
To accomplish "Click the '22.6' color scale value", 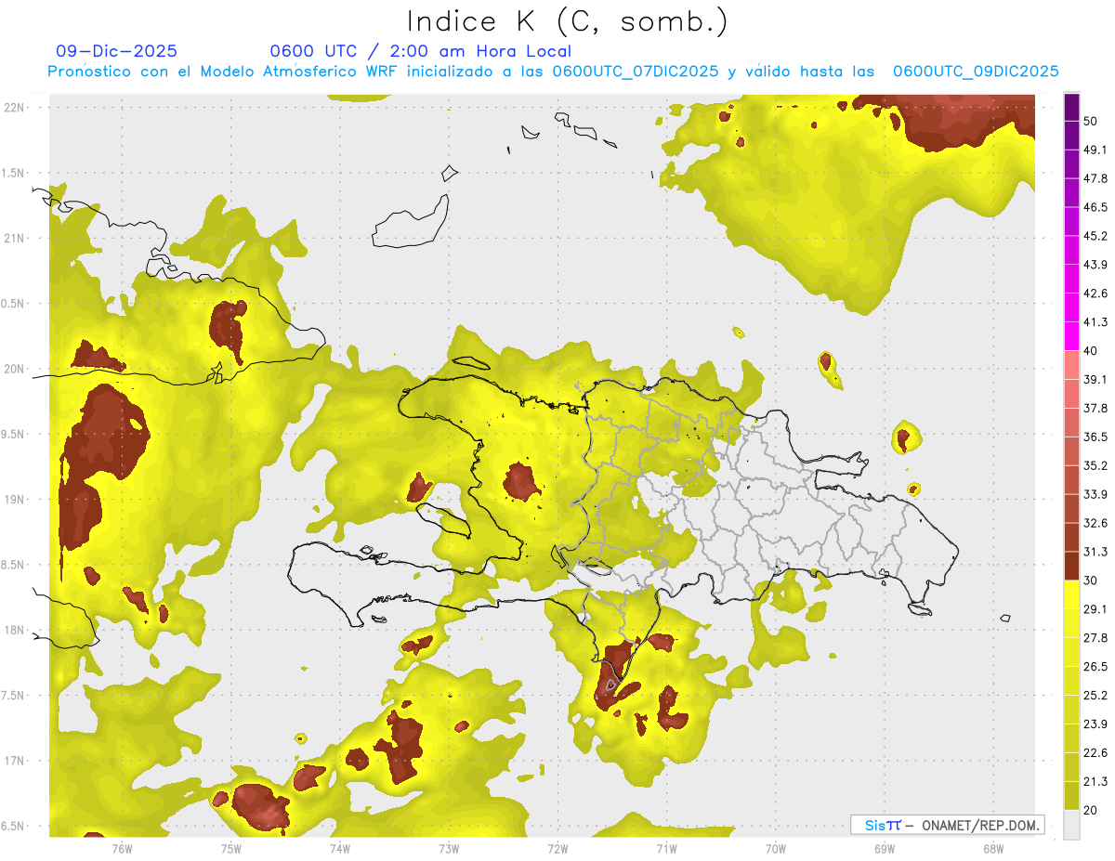I will click(x=1095, y=753).
